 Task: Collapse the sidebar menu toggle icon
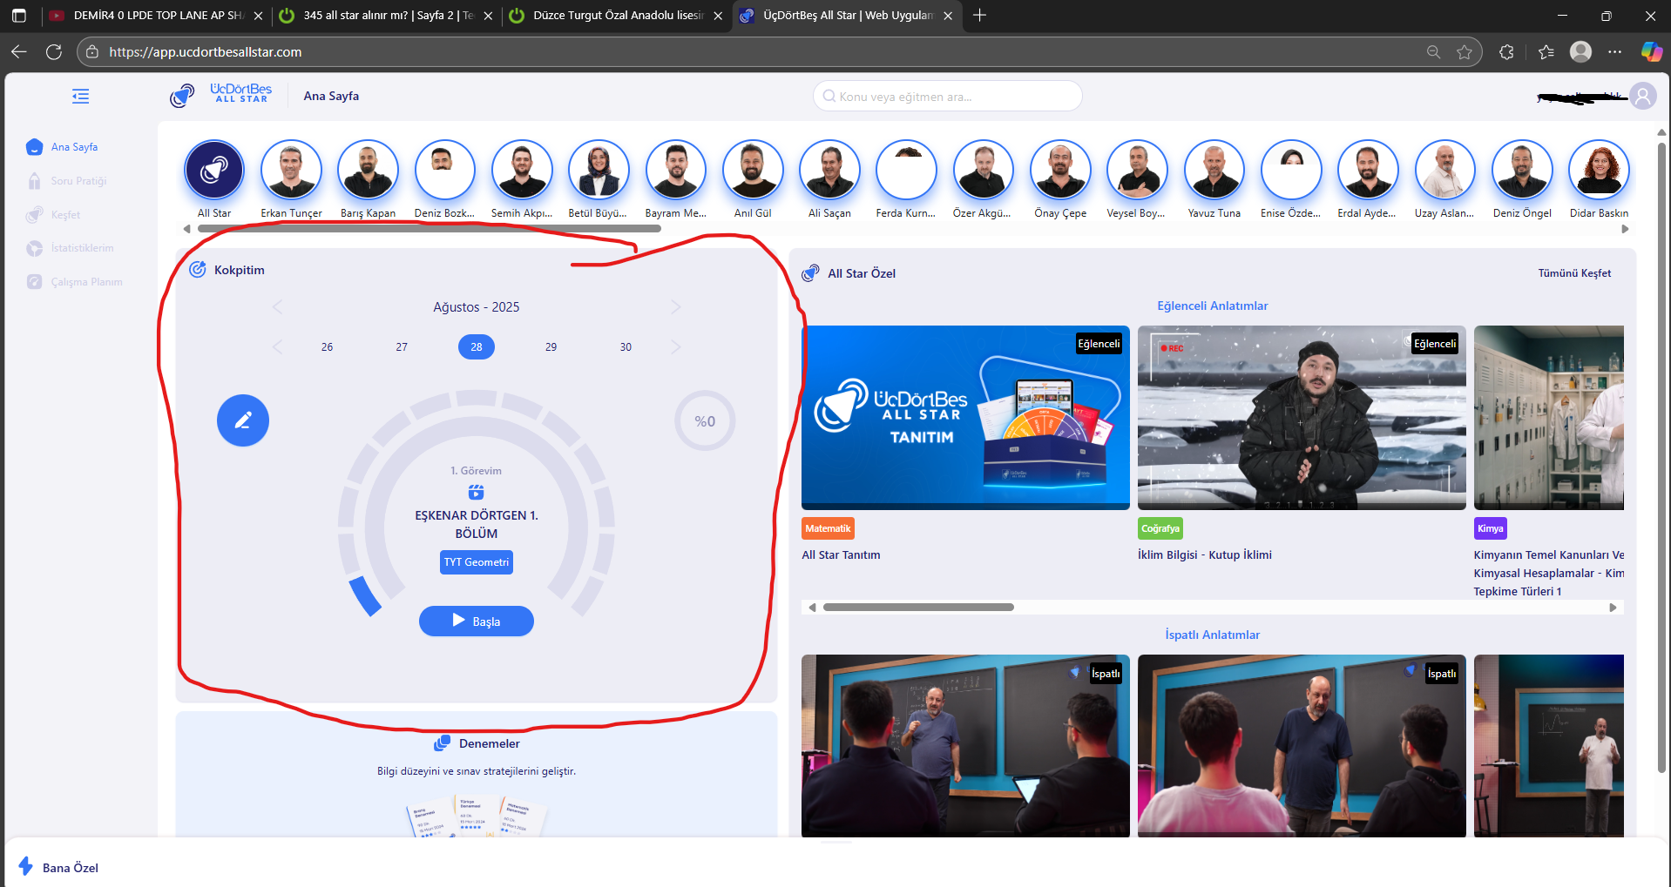(x=81, y=96)
